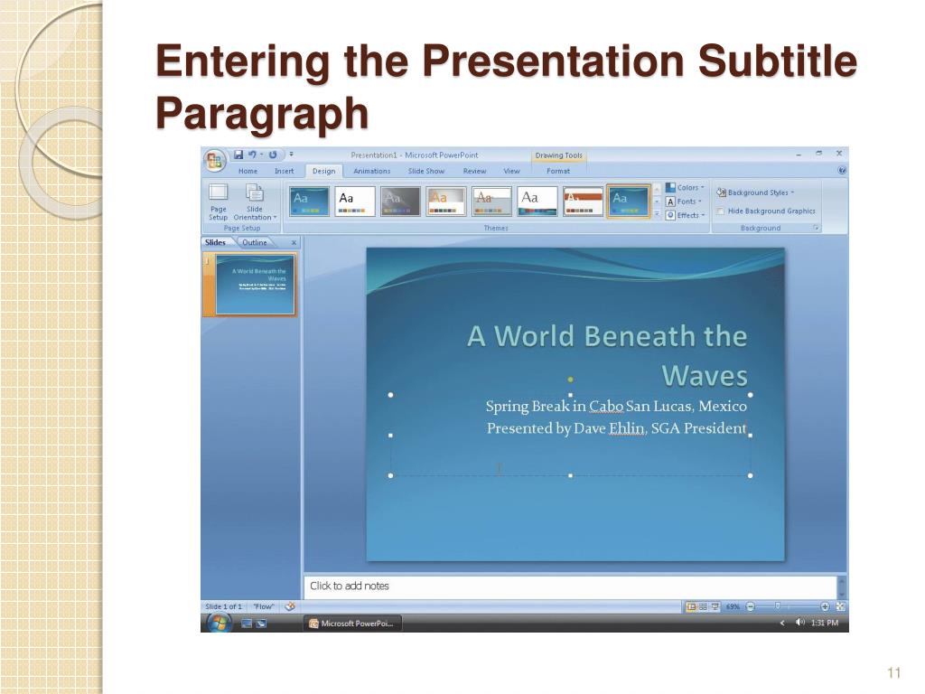Select the Design ribbon tab
Viewport: 925px width, 694px height.
(324, 171)
